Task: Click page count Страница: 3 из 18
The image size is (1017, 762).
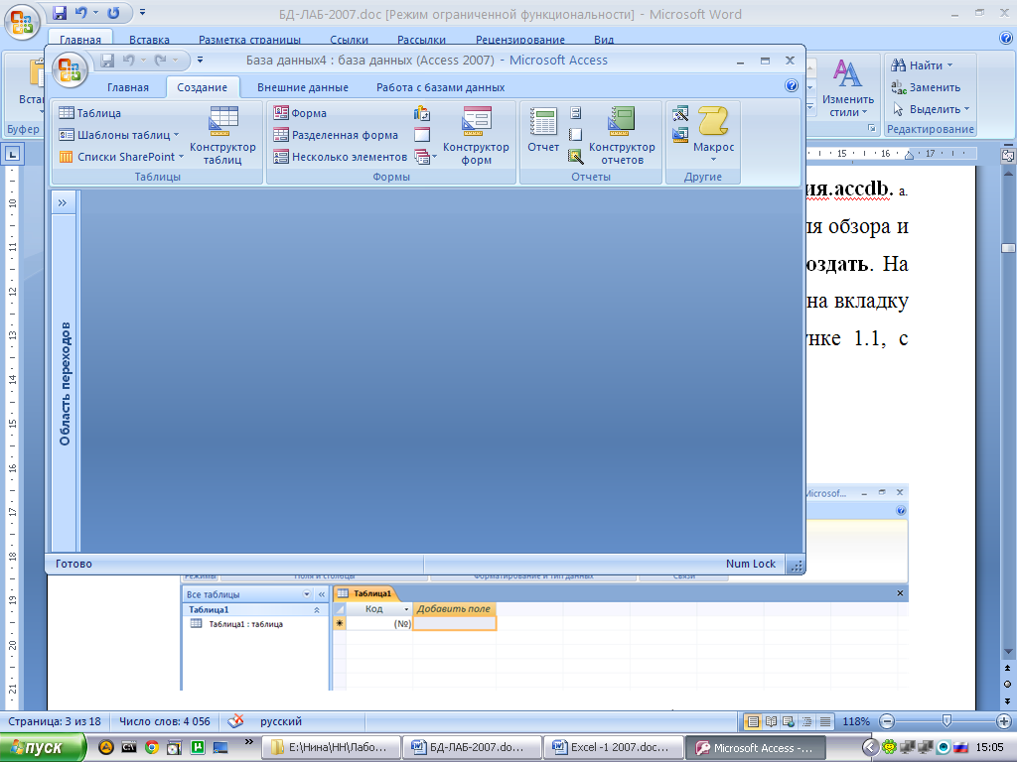Action: point(55,721)
